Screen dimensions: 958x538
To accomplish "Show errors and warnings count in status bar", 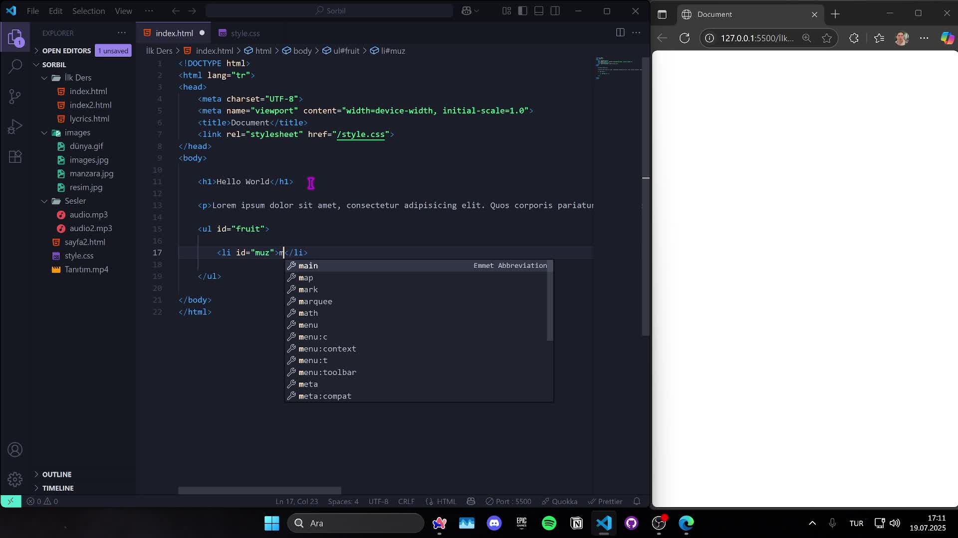I will (x=42, y=502).
